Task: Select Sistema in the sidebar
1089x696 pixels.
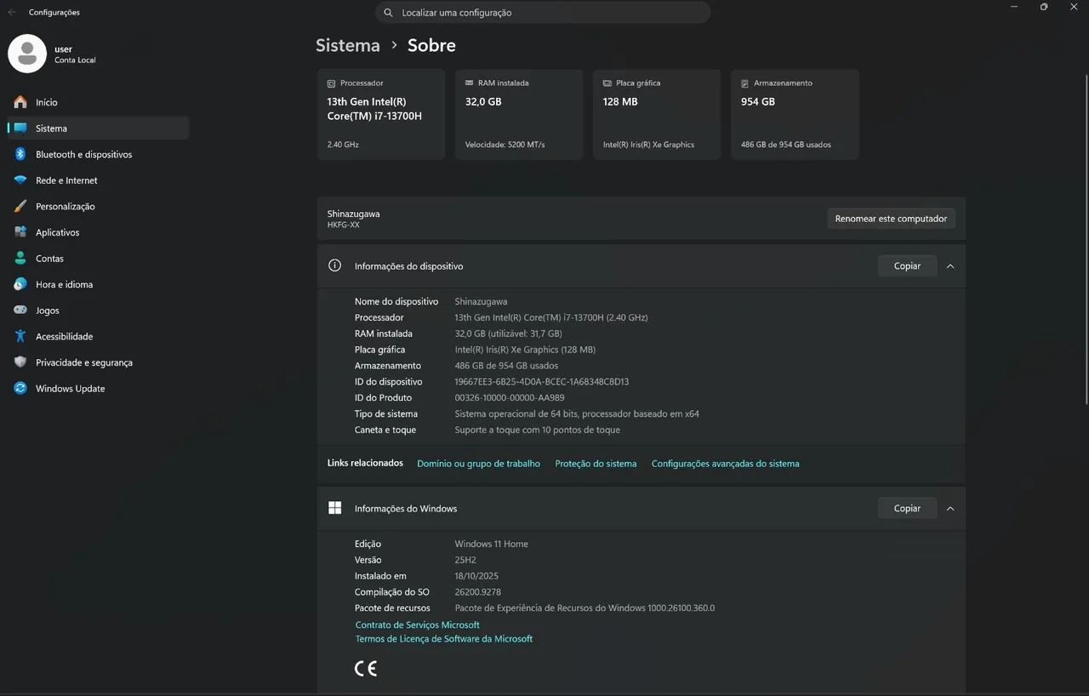Action: 98,128
